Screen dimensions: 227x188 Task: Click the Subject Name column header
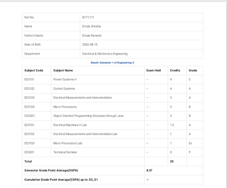(63, 70)
